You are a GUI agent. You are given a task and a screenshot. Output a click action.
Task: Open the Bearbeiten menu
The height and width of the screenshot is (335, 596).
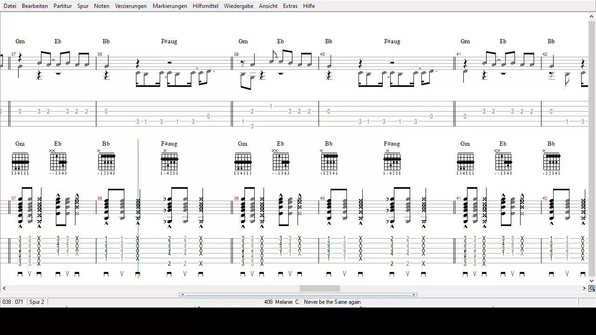[35, 6]
